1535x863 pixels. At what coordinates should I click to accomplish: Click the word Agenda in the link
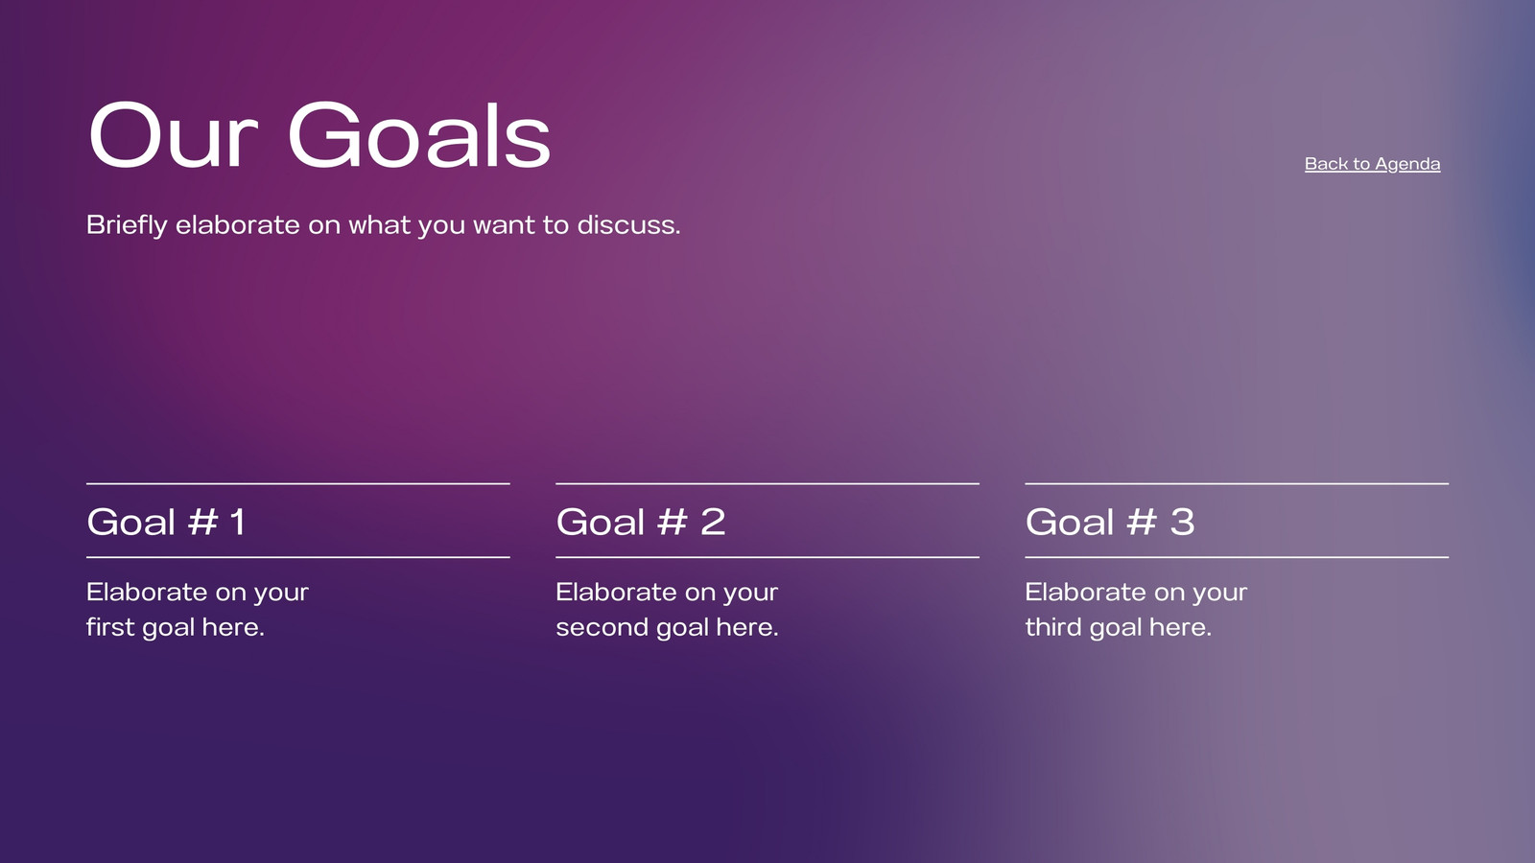click(1407, 165)
